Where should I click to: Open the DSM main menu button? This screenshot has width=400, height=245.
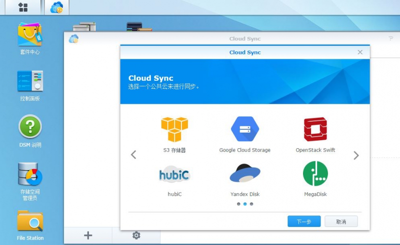tap(22, 7)
